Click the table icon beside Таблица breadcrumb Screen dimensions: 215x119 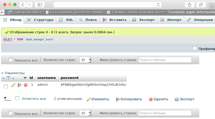point(109,12)
